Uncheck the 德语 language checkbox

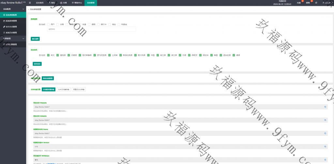point(234,55)
